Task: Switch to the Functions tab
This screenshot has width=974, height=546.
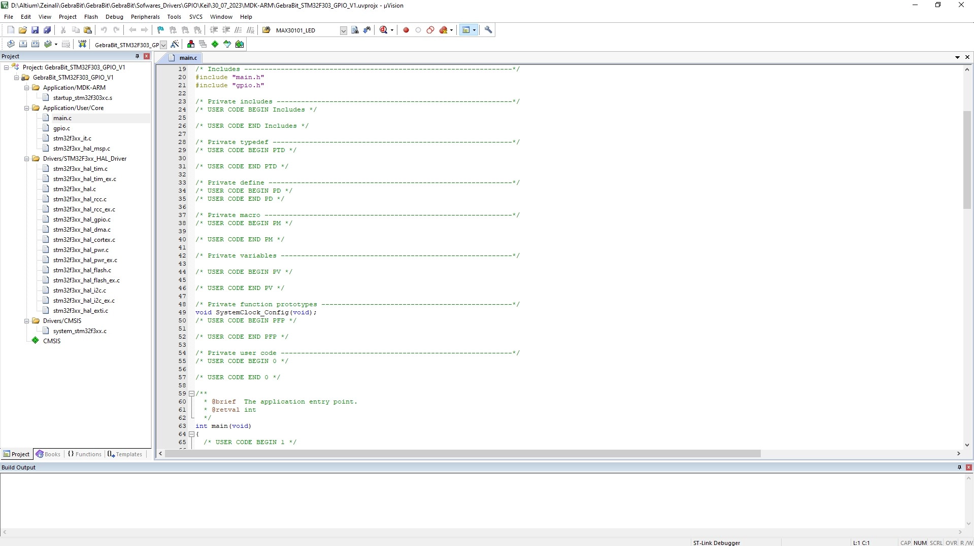Action: pyautogui.click(x=85, y=454)
